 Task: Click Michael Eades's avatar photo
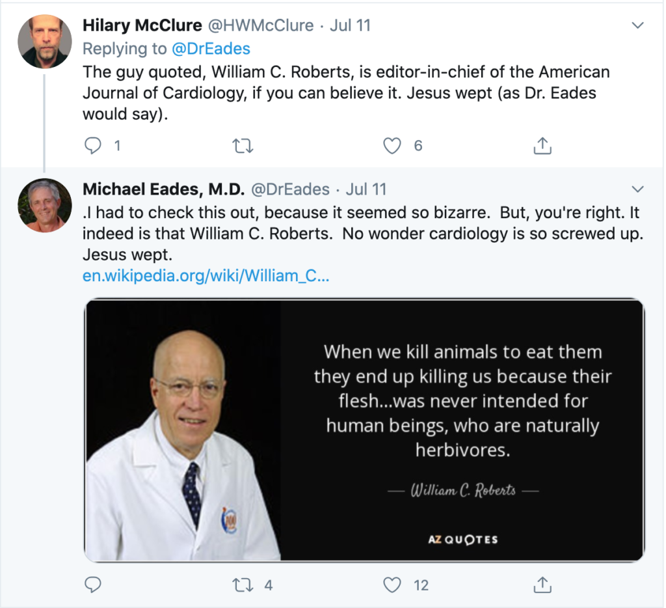click(44, 205)
